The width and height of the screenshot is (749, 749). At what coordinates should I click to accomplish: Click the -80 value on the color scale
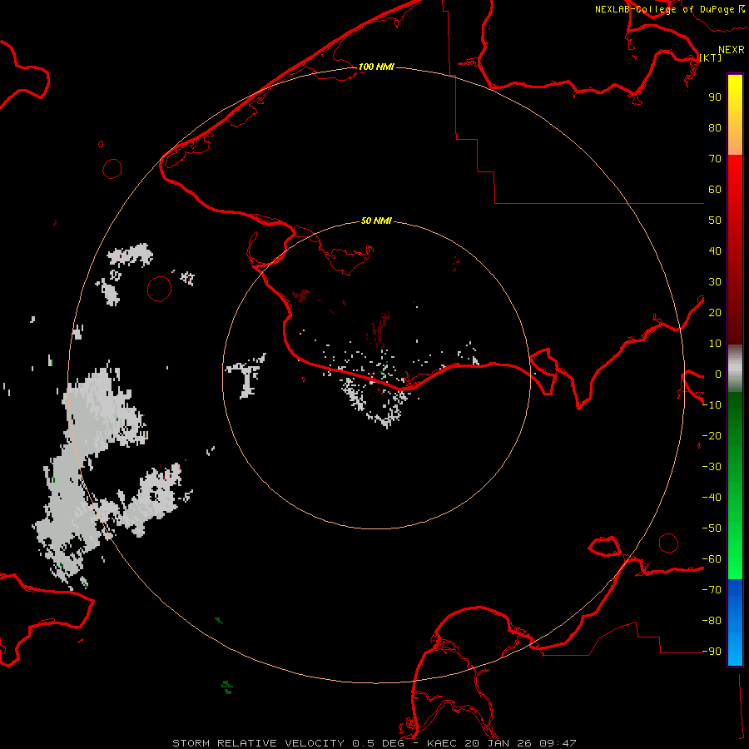(x=712, y=621)
